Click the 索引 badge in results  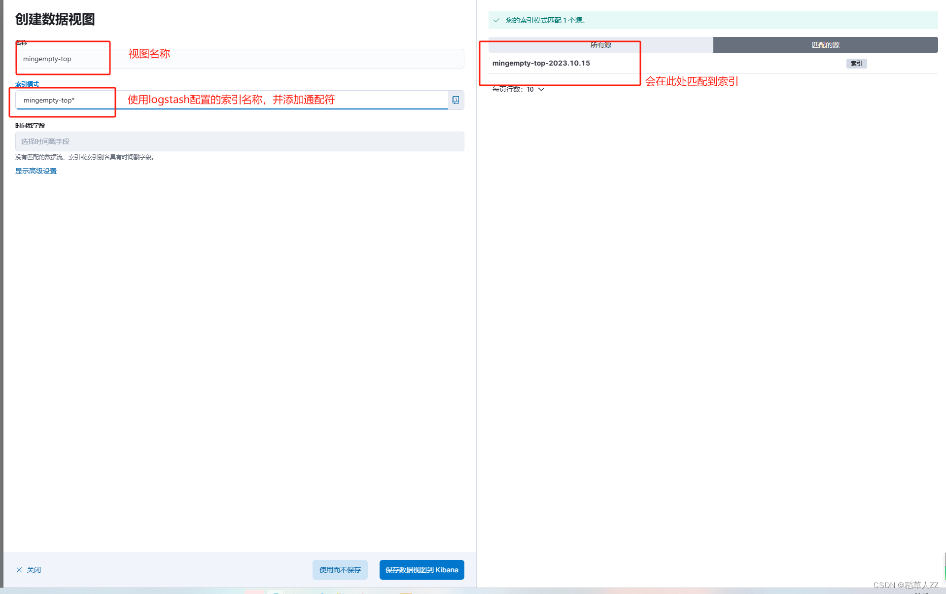(856, 64)
